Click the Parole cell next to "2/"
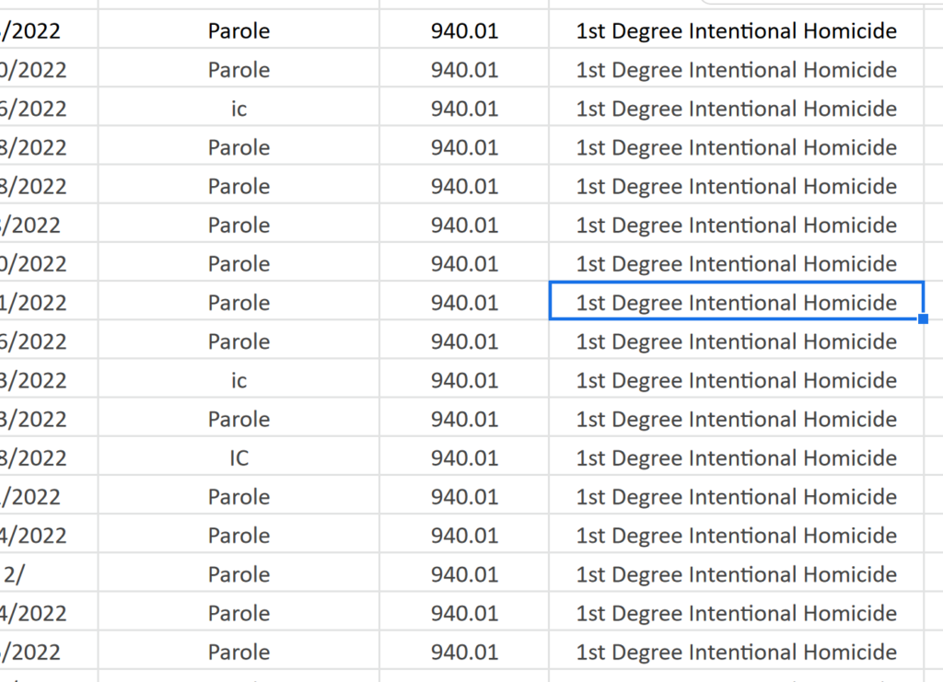943x682 pixels. click(239, 574)
